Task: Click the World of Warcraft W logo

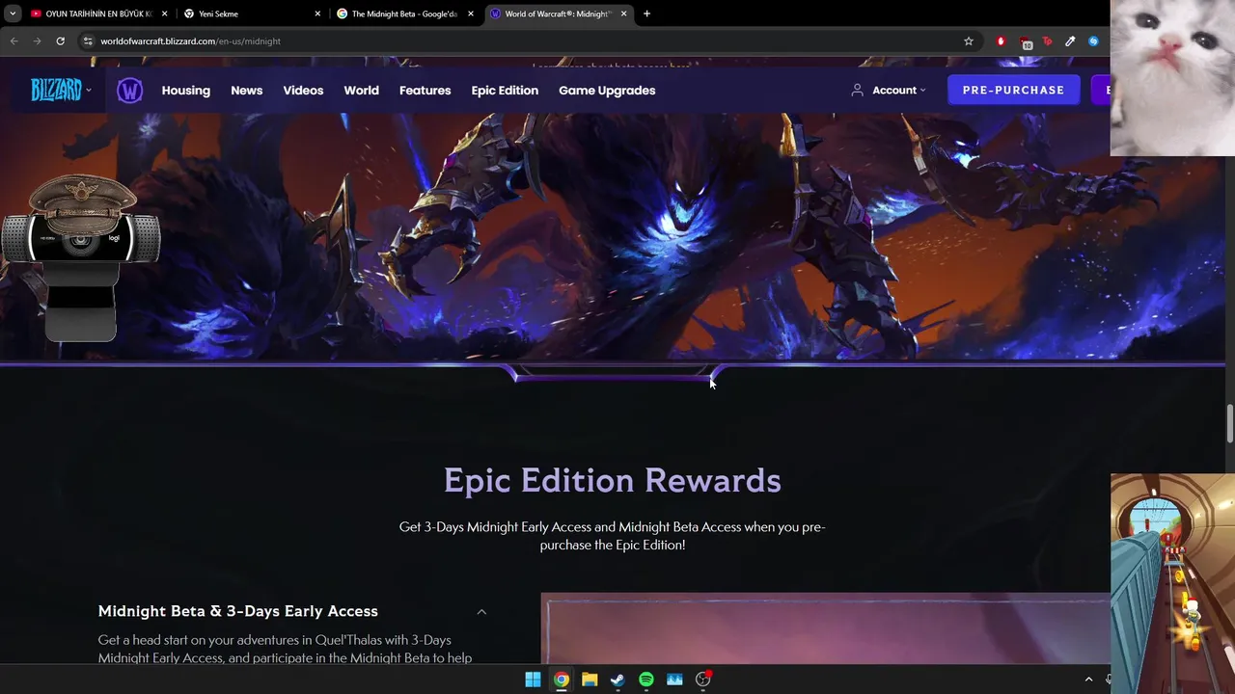Action: coord(129,91)
